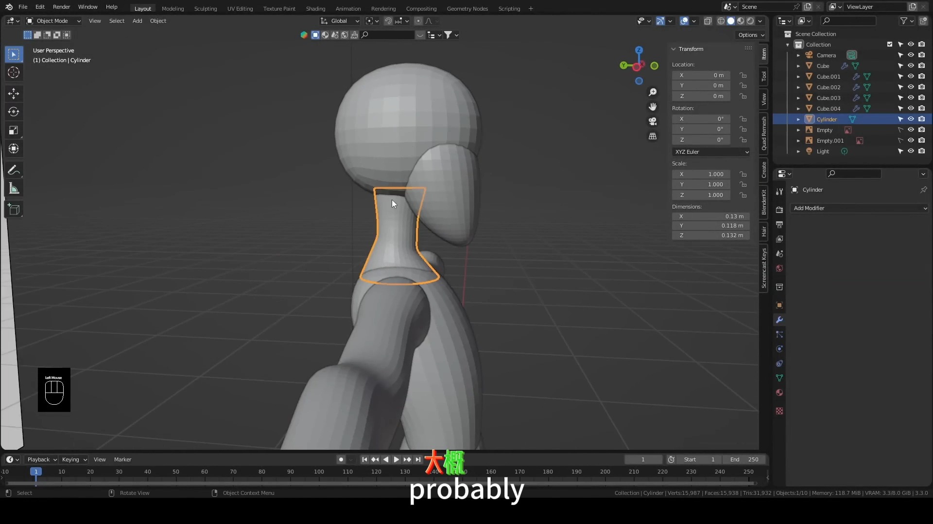The height and width of the screenshot is (524, 933).
Task: Select the Measure tool
Action: pos(14,189)
